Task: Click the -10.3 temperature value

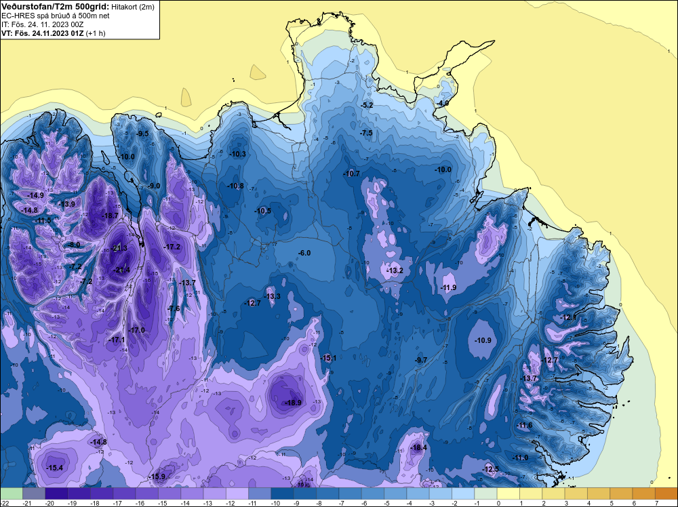Action: click(238, 154)
